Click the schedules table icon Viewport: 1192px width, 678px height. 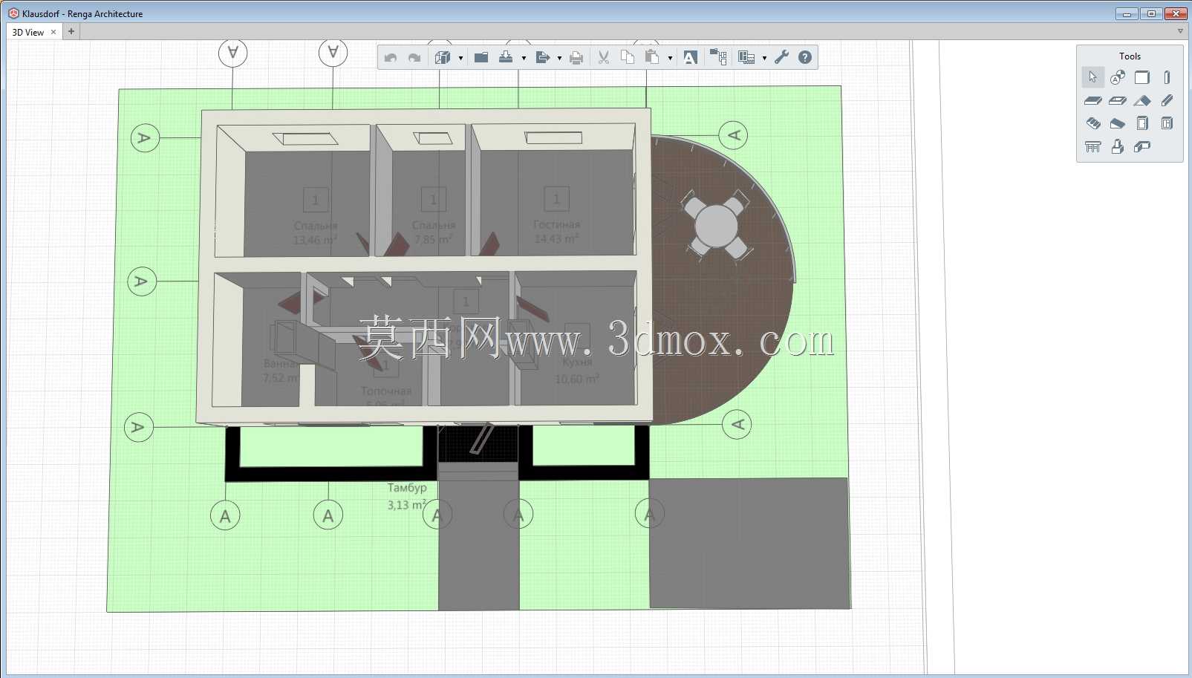(746, 57)
